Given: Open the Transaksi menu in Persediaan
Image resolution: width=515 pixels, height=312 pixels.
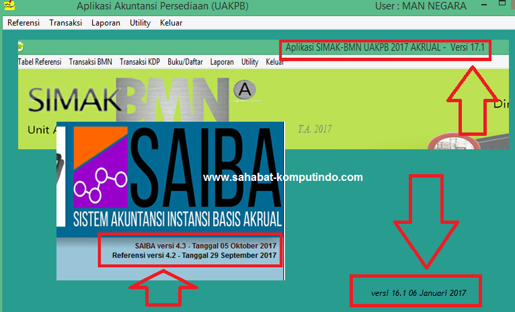Looking at the screenshot, I should (x=65, y=23).
